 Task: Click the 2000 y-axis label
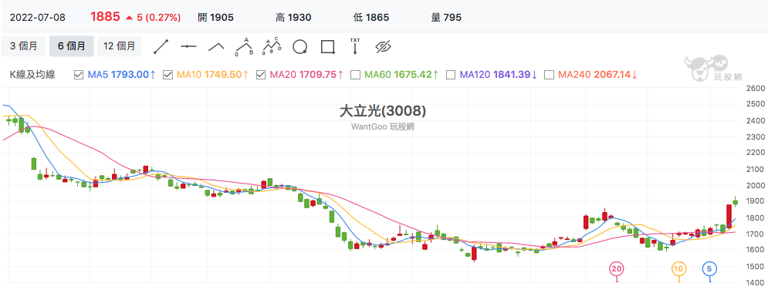point(755,185)
